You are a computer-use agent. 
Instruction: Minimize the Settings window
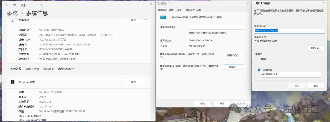coord(133,4)
